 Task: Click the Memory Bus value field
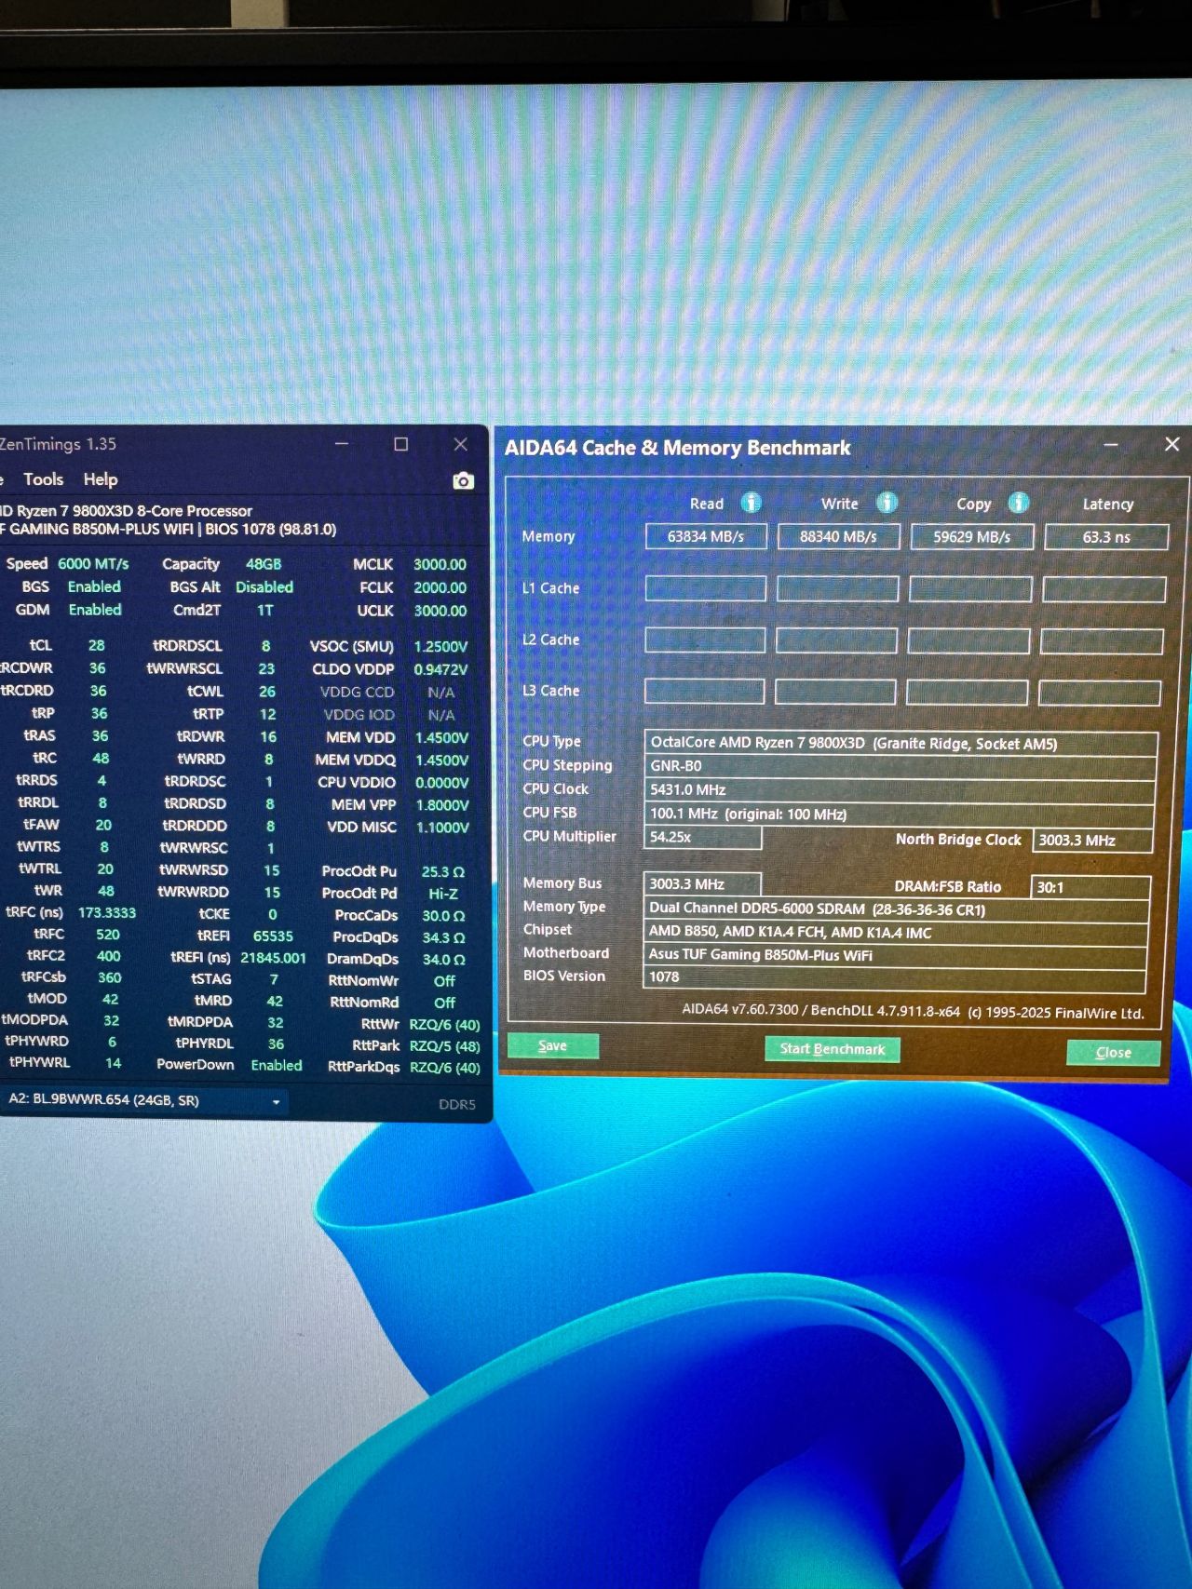[702, 884]
